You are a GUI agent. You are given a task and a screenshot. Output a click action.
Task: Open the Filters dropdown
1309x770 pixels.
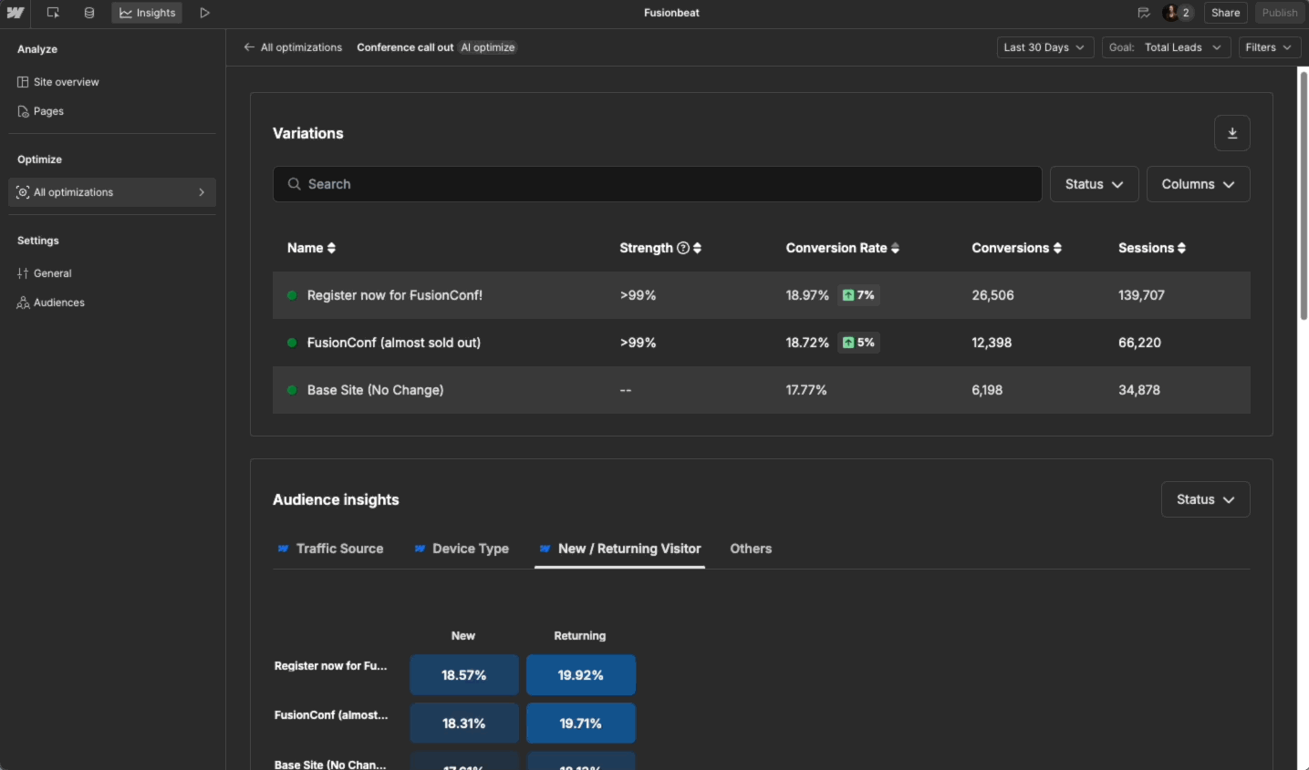click(1269, 47)
